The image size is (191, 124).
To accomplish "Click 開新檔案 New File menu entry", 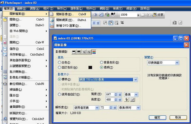I will (26, 14).
